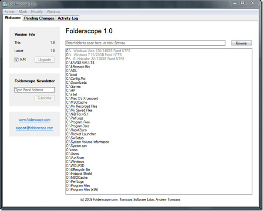The width and height of the screenshot is (263, 211).
Task: Open the support@folderscope.com email link
Action: click(x=34, y=128)
